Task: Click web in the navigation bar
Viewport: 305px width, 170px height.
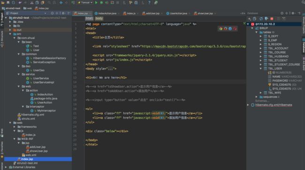Action: point(28,8)
